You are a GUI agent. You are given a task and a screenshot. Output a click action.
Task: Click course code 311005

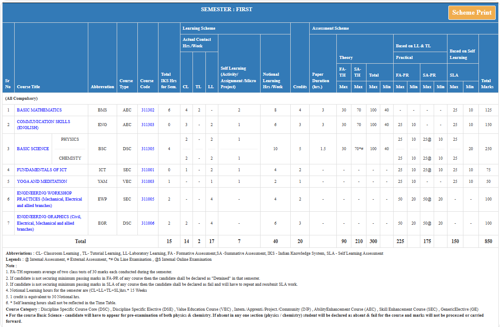[x=148, y=199]
